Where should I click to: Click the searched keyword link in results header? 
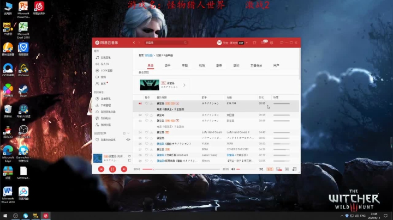(x=149, y=55)
